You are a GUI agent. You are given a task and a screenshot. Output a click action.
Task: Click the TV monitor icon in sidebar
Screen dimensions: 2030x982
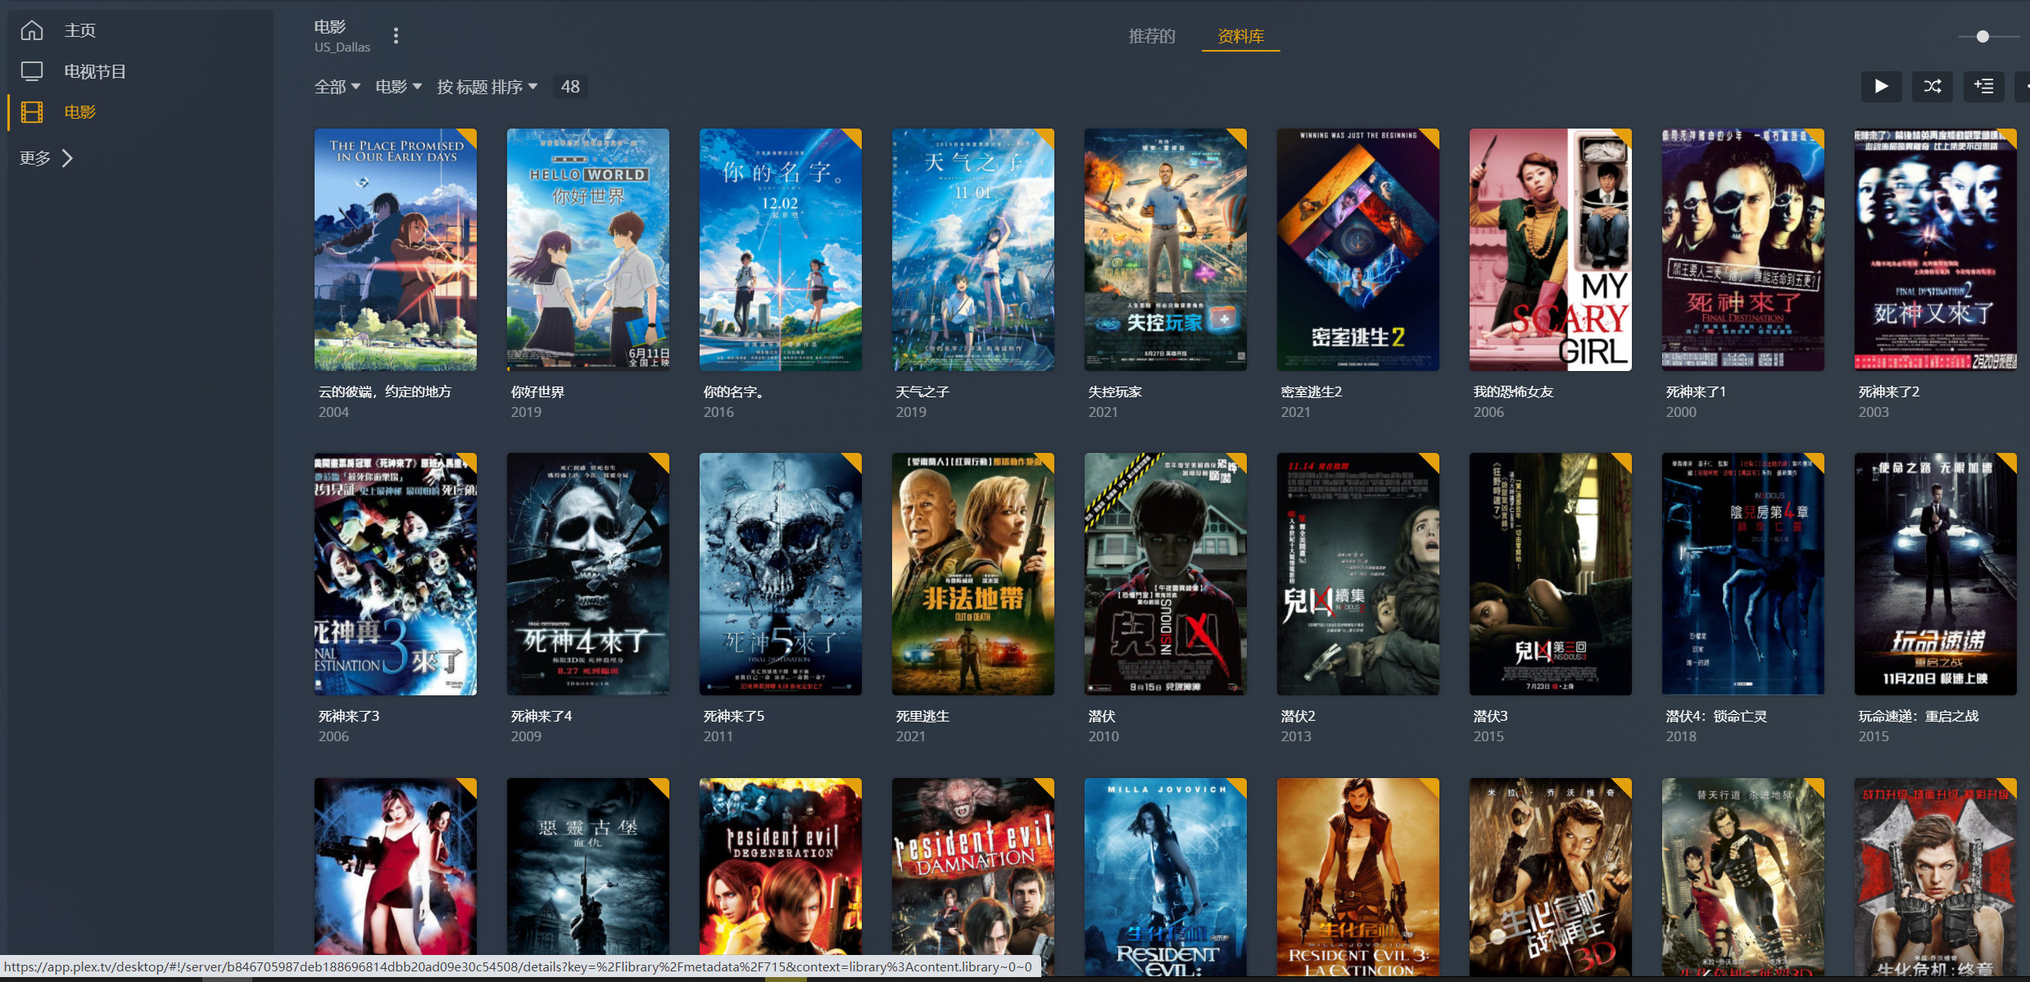click(x=32, y=71)
